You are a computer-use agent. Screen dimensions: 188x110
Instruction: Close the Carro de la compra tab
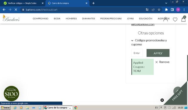pos(86,3)
